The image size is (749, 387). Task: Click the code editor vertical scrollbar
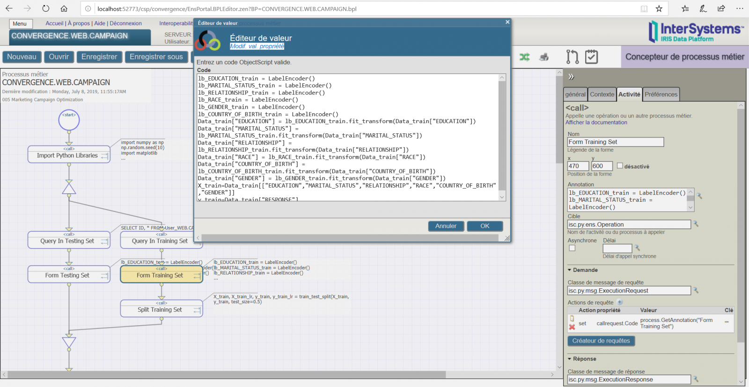pyautogui.click(x=502, y=136)
